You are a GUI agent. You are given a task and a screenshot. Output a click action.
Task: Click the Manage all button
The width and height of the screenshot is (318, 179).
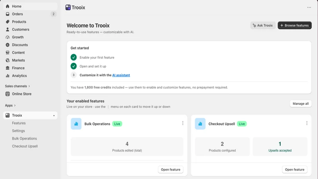point(301,103)
